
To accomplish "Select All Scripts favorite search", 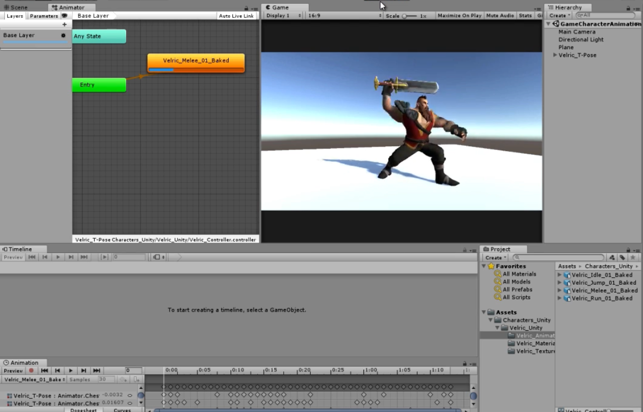I will pyautogui.click(x=512, y=297).
